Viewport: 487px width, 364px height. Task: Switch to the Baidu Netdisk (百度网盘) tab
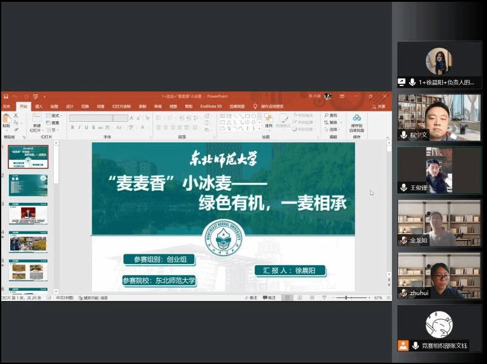pyautogui.click(x=237, y=107)
